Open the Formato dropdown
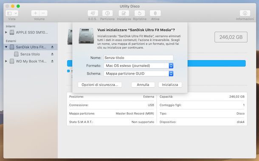 [x=138, y=66]
